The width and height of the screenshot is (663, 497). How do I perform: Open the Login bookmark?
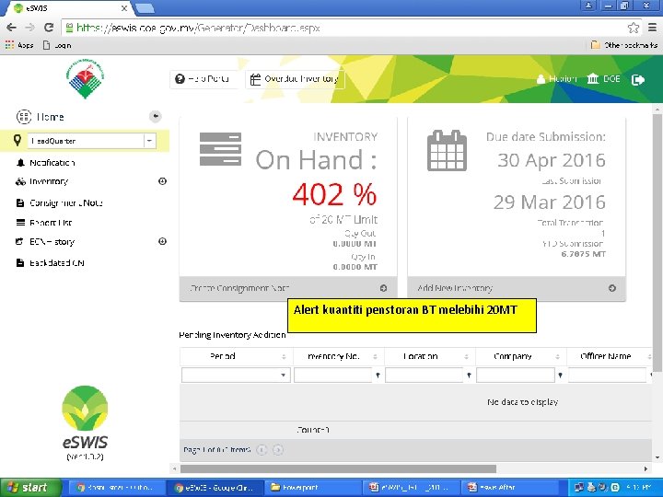click(x=57, y=45)
